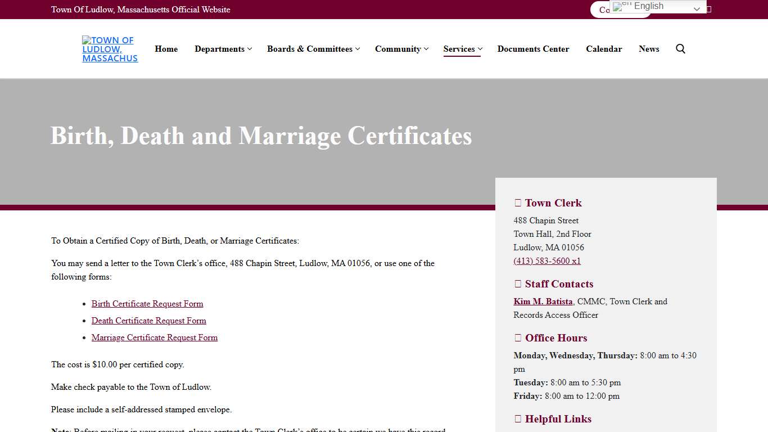This screenshot has height=432, width=768.
Task: Open the Calendar page
Action: (x=604, y=49)
